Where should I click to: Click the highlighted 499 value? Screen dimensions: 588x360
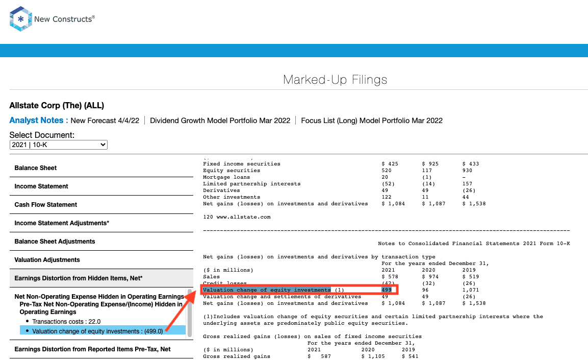click(x=387, y=290)
